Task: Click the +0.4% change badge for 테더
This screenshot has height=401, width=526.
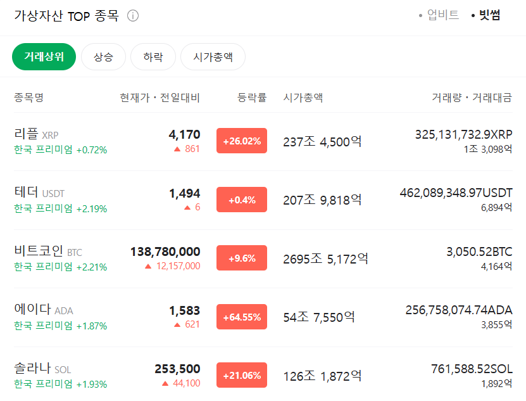Action: pyautogui.click(x=241, y=200)
